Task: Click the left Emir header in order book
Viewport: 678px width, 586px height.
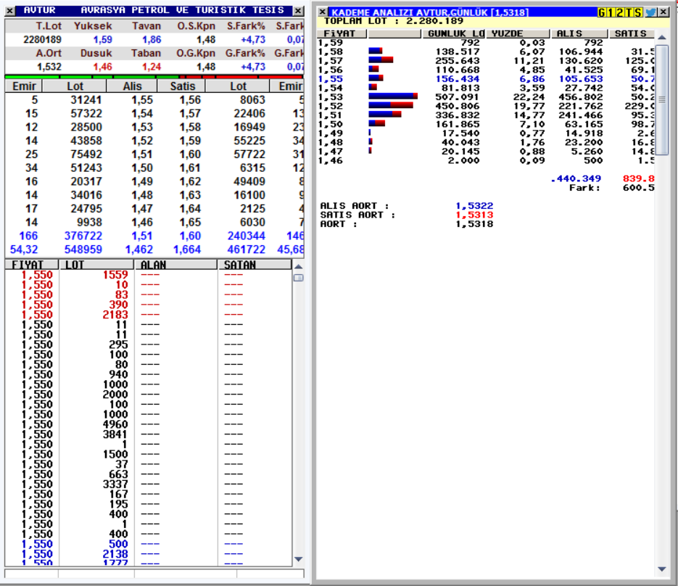Action: tap(24, 86)
